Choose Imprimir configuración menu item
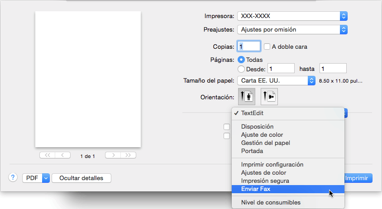 pyautogui.click(x=288, y=164)
